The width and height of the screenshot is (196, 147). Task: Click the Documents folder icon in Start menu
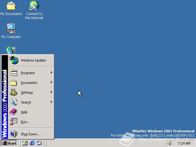[13, 82]
